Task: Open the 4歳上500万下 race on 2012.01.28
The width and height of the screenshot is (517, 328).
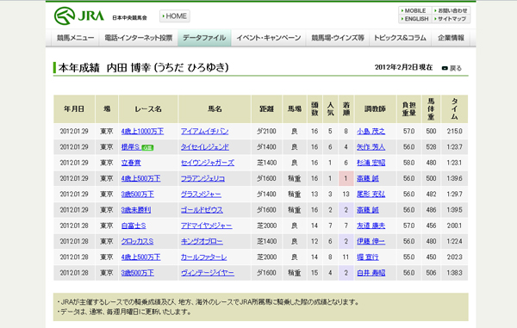Action: [x=140, y=257]
